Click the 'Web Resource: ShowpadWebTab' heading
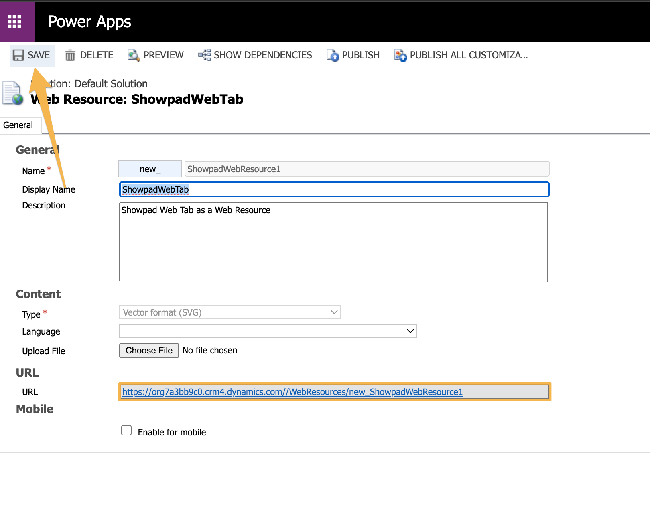The image size is (650, 512). 137,99
